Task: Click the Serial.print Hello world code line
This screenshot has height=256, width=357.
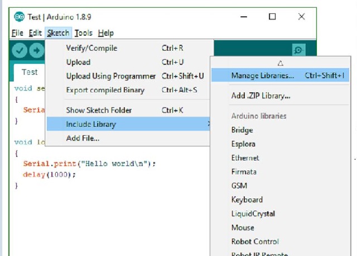Action: 89,164
